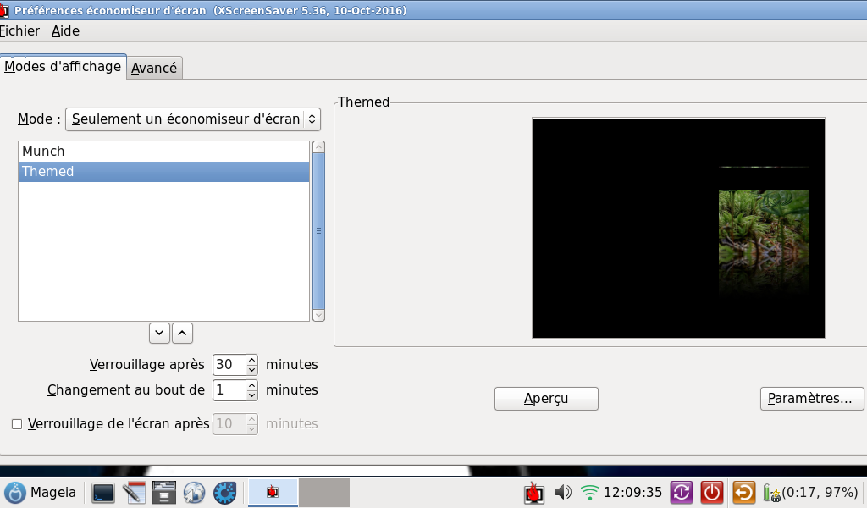Move to previous screensaver with up chevron button
The image size is (867, 508).
coord(183,333)
